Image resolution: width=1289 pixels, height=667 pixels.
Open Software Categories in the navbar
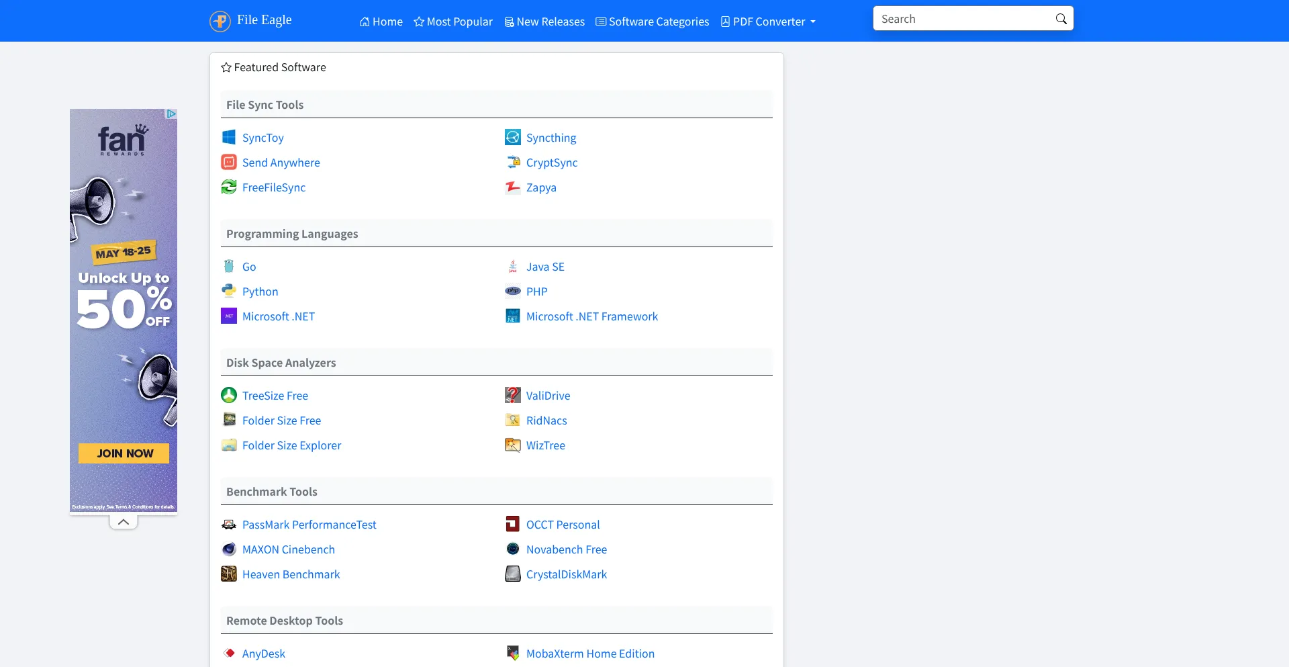click(x=653, y=21)
